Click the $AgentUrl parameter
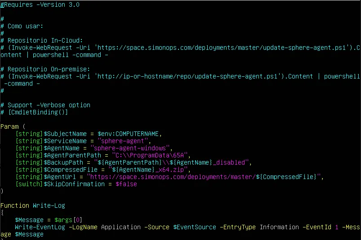The height and width of the screenshot is (240, 361). click(60, 177)
